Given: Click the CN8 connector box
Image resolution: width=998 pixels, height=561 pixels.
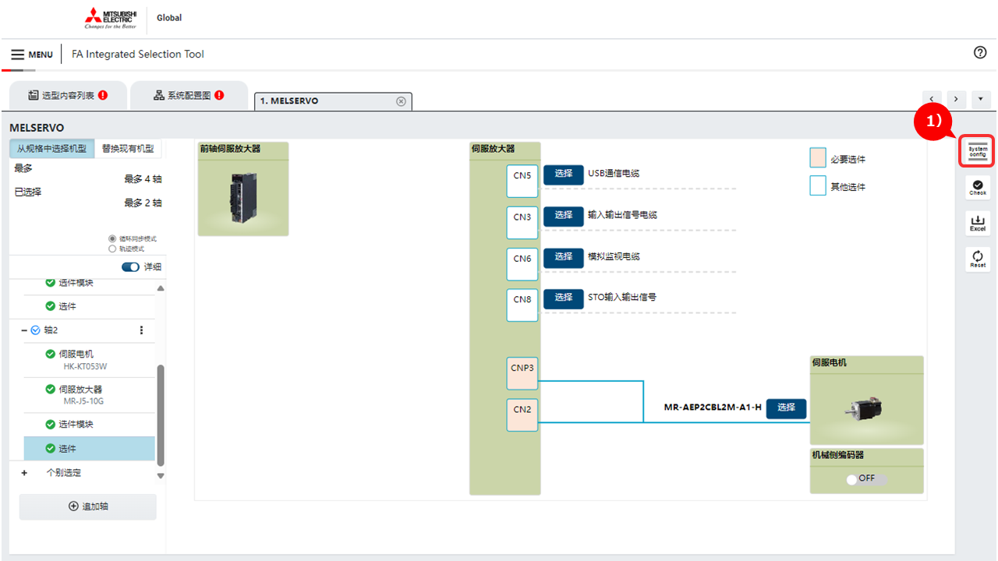Looking at the screenshot, I should click(x=522, y=305).
